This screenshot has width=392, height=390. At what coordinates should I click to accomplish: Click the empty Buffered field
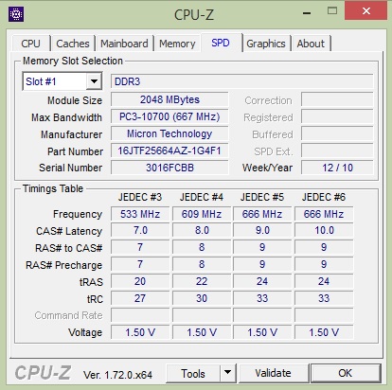pyautogui.click(x=337, y=133)
